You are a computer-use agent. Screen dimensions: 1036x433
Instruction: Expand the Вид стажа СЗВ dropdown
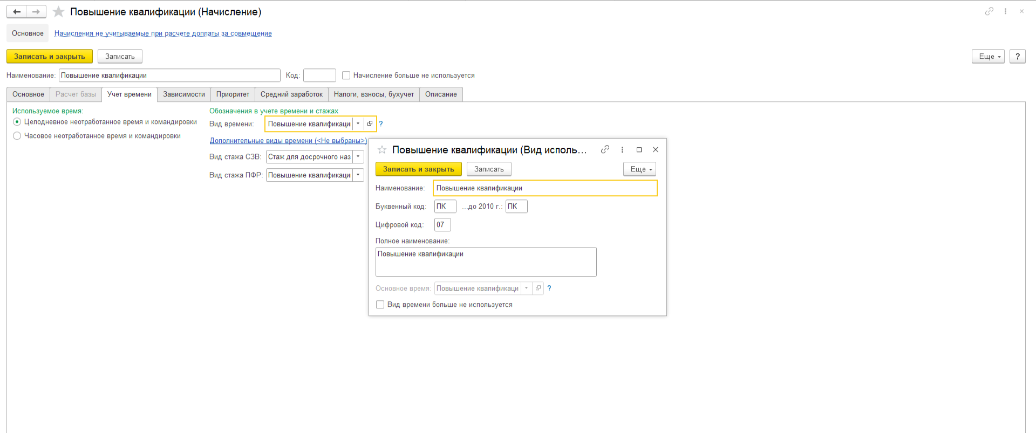point(358,156)
